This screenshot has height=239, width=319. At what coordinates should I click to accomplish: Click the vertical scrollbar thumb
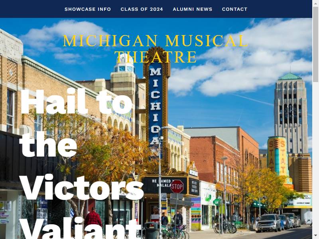pos(315,44)
